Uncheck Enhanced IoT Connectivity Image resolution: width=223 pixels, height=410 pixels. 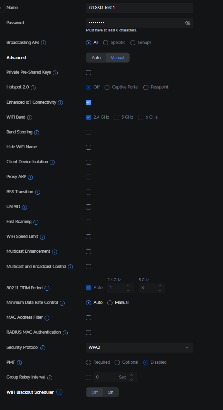(x=89, y=102)
